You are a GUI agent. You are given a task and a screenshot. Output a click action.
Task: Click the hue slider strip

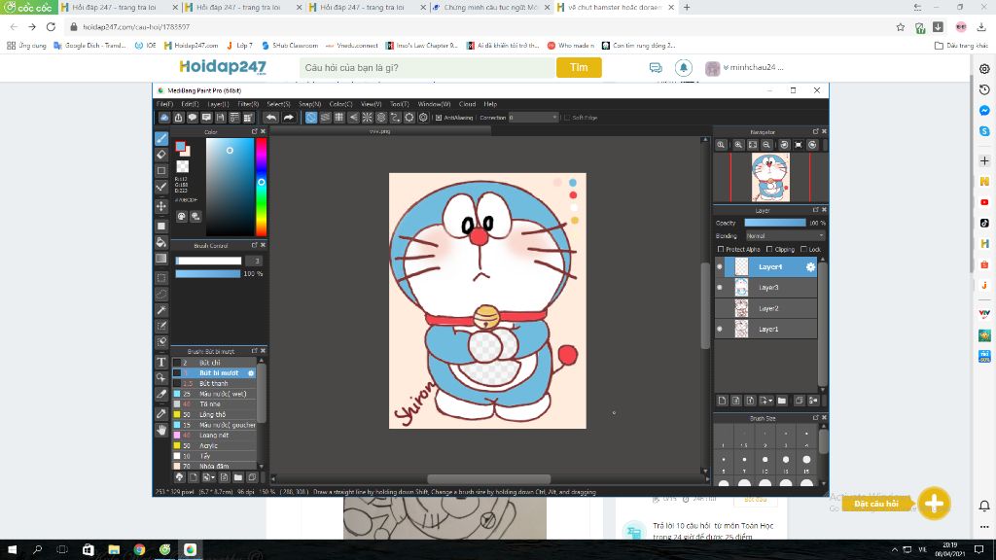tap(261, 188)
